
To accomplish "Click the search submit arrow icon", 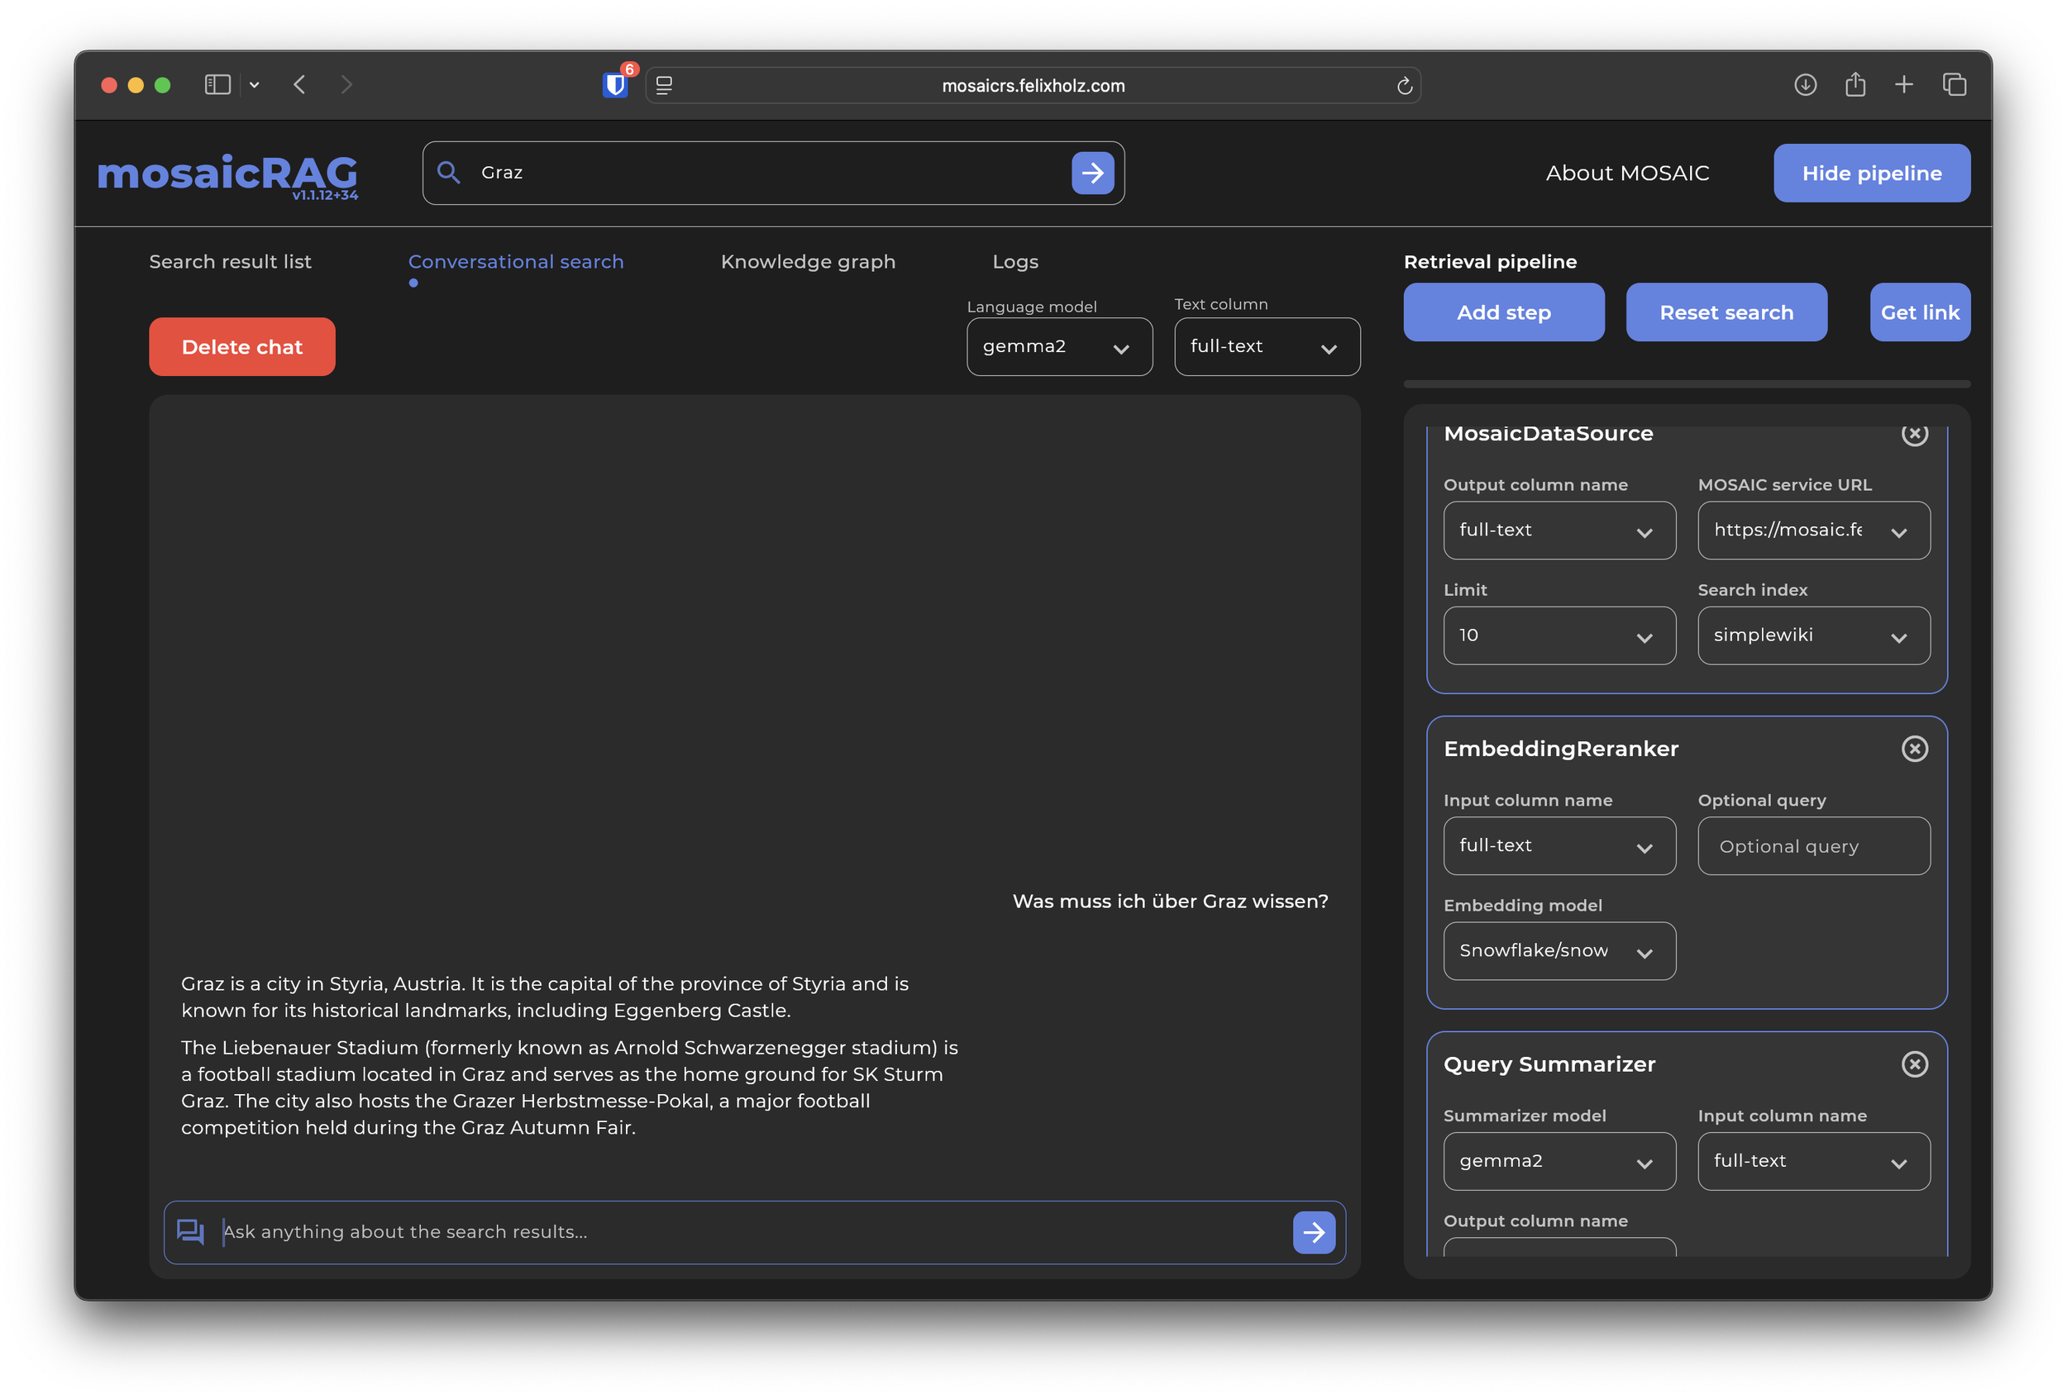I will point(1092,173).
